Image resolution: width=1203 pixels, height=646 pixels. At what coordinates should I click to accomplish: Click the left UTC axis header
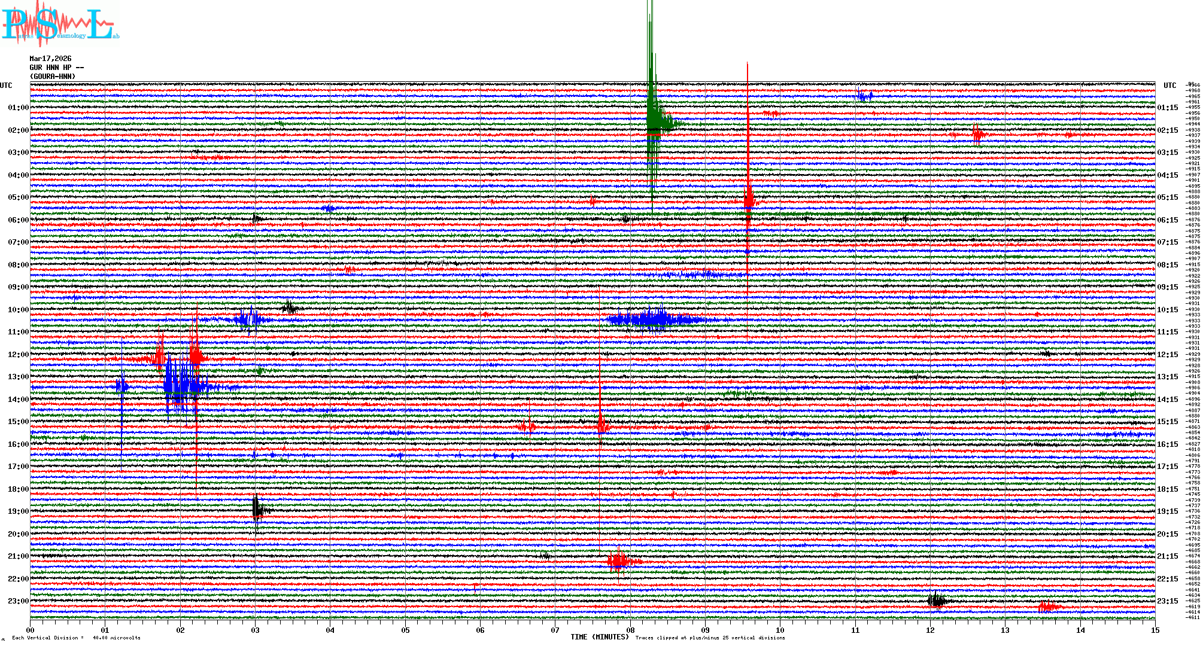[6, 86]
